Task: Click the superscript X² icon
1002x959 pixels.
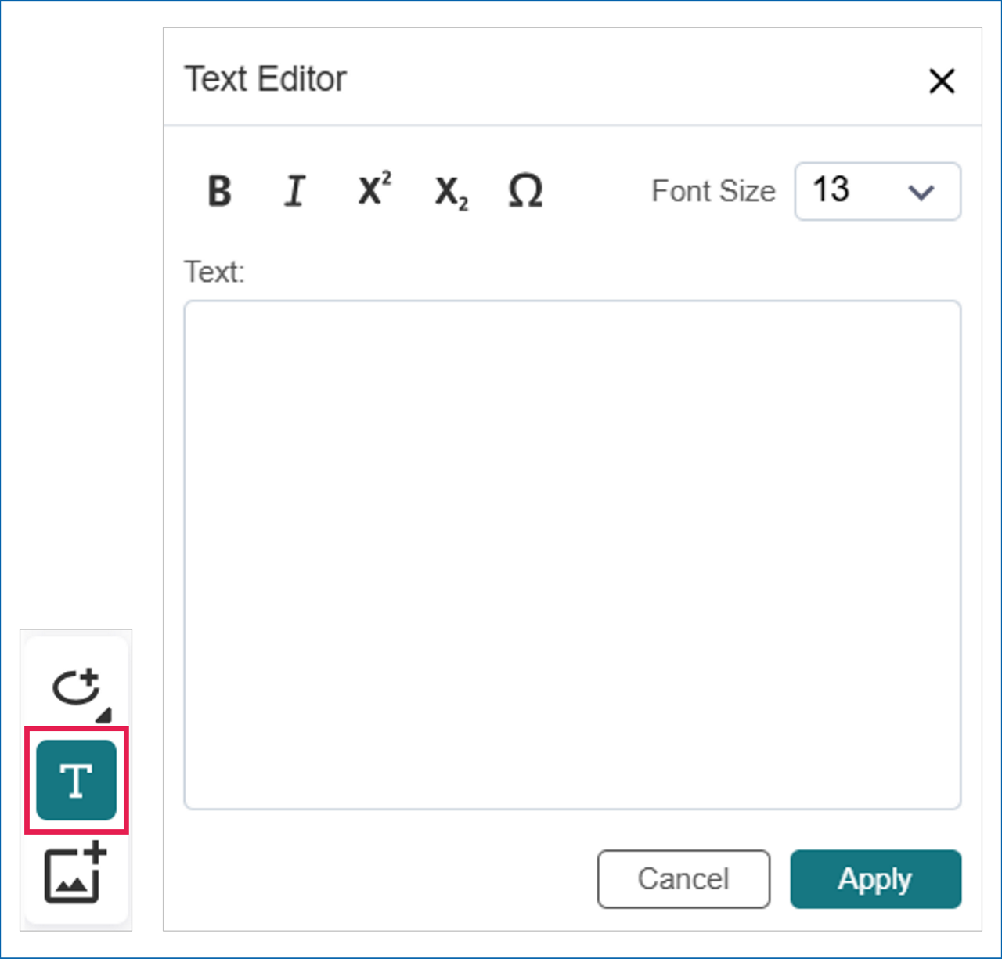Action: point(374,189)
